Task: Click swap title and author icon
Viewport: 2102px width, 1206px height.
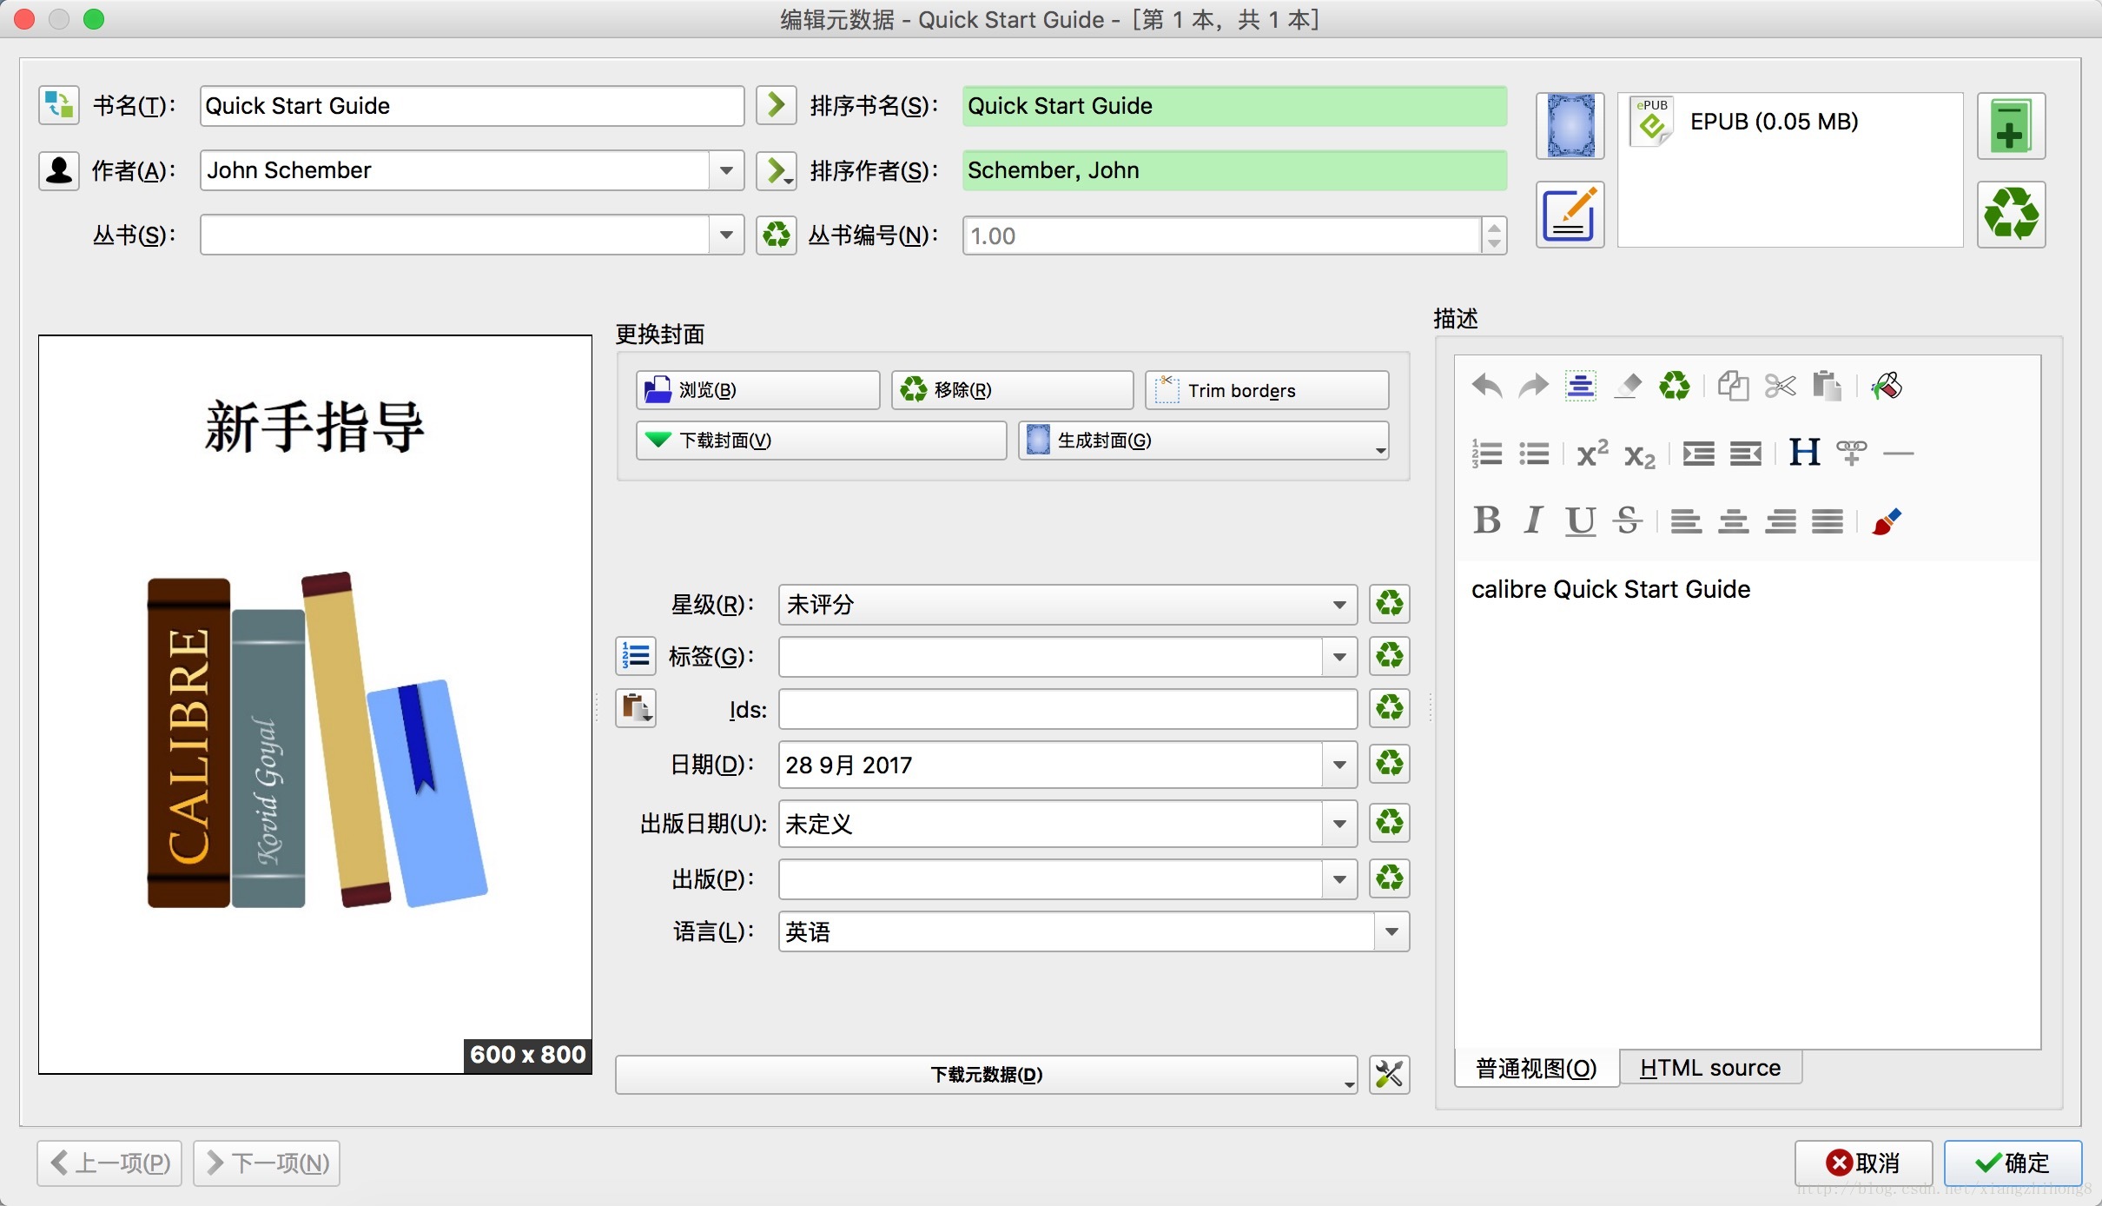Action: tap(59, 105)
